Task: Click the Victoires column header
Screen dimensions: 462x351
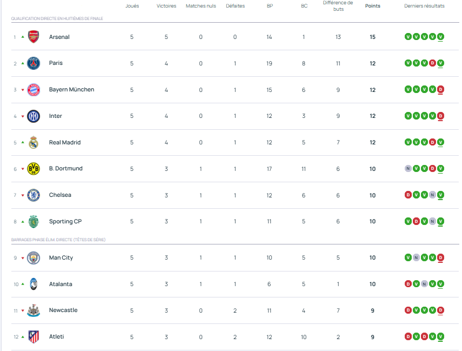Action: click(166, 6)
